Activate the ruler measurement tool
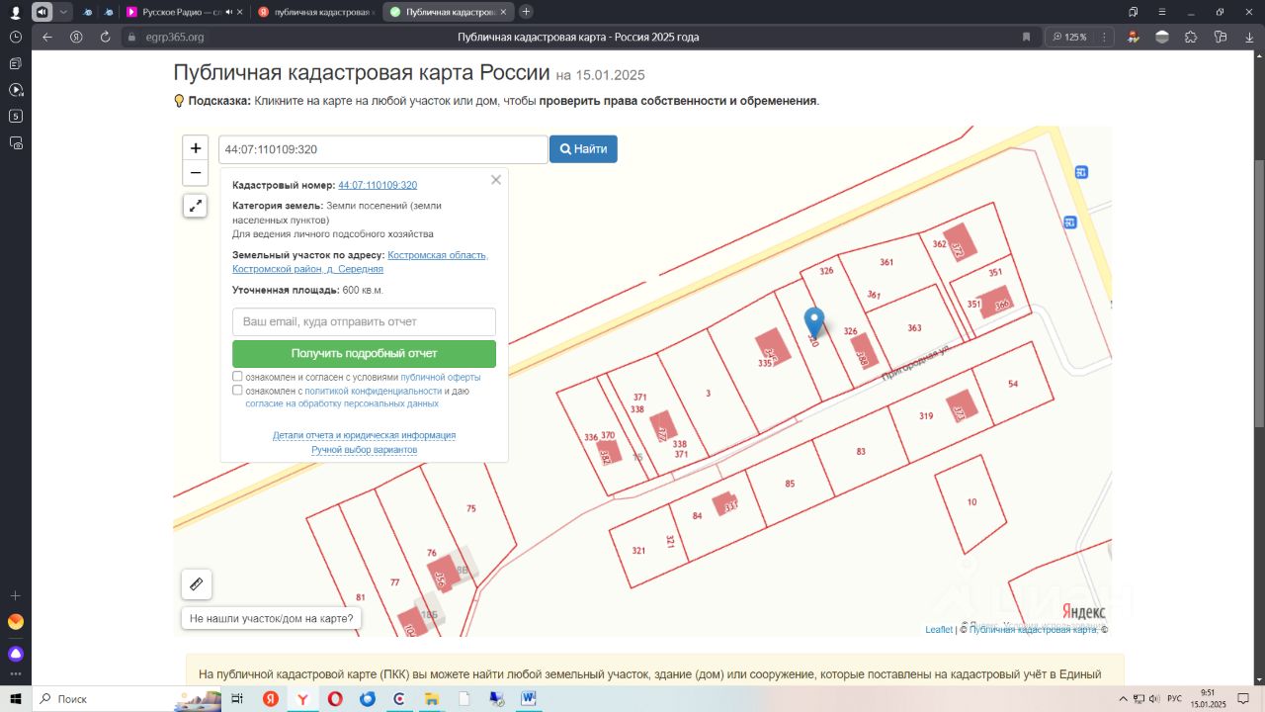Screen dimensions: 1265x712 [x=196, y=584]
